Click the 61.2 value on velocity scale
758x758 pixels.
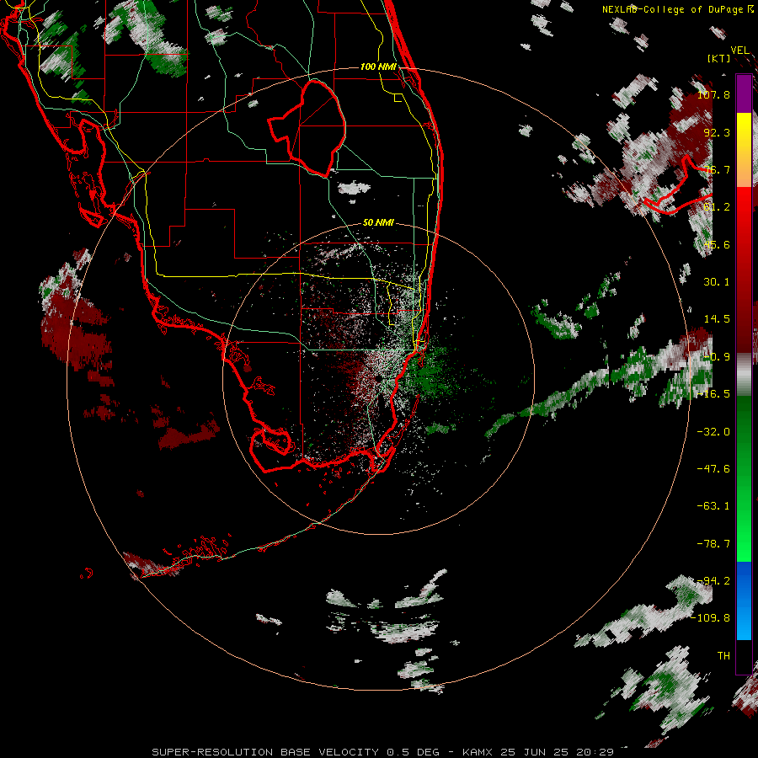pyautogui.click(x=717, y=207)
